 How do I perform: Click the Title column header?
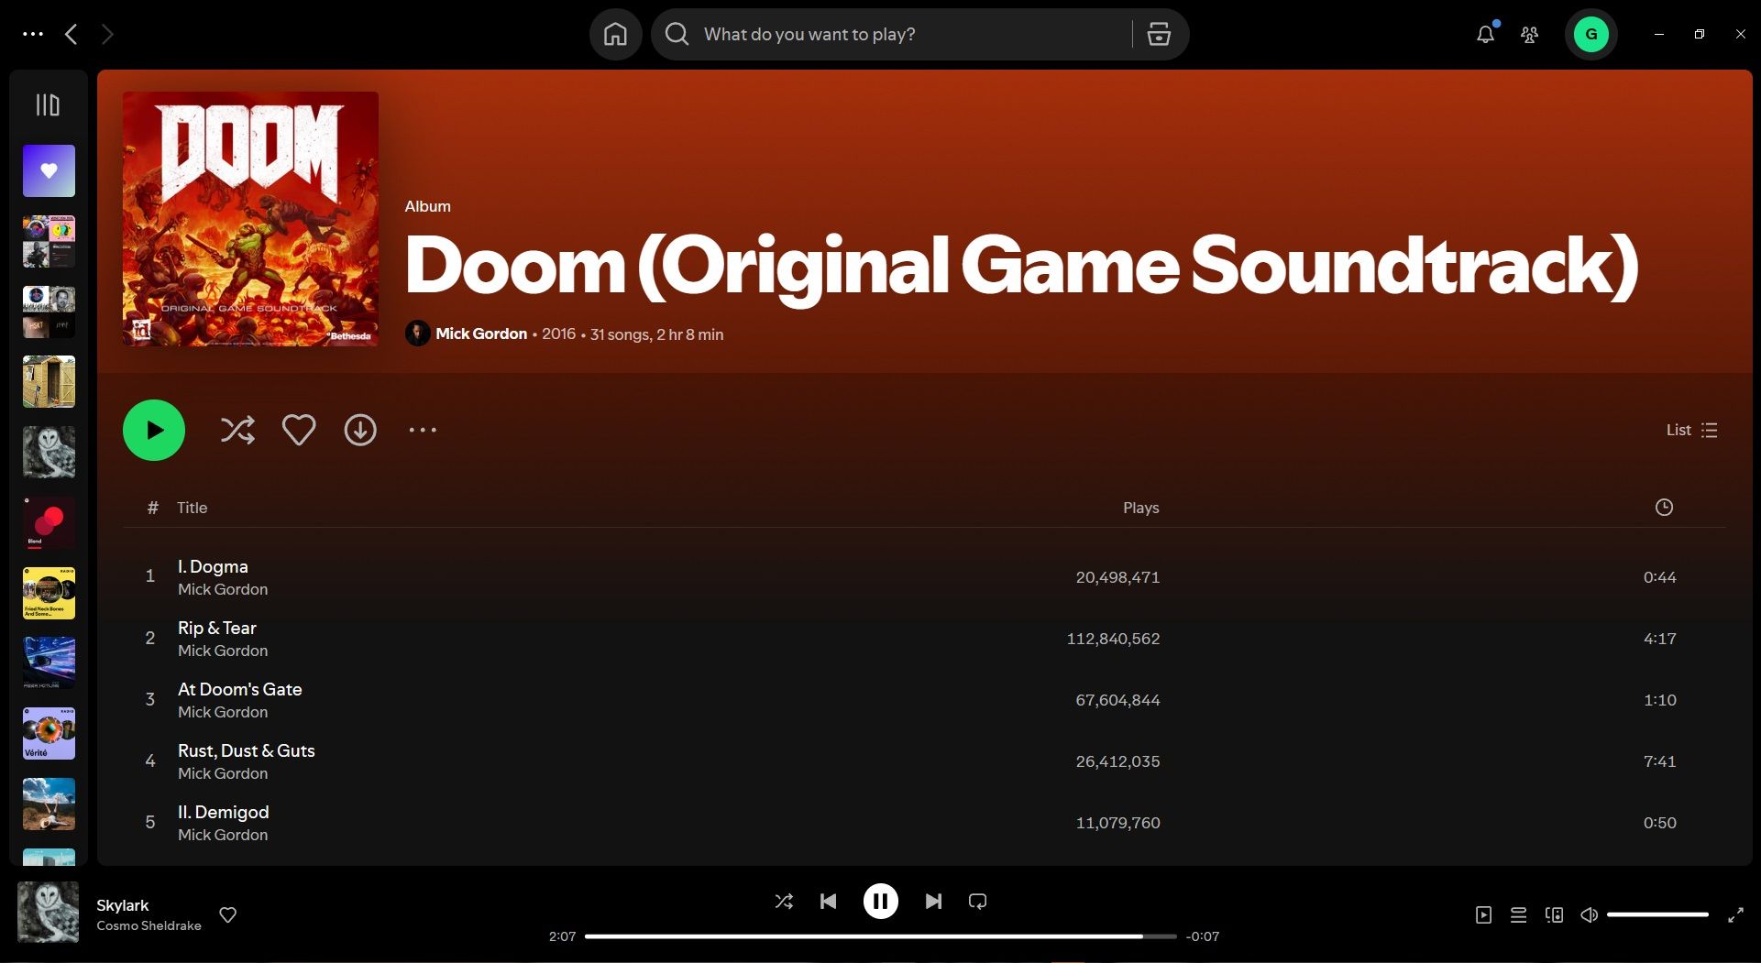[x=192, y=508]
